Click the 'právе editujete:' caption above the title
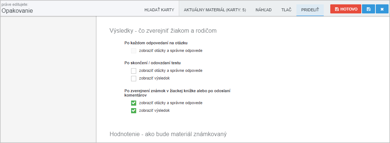 15,4
